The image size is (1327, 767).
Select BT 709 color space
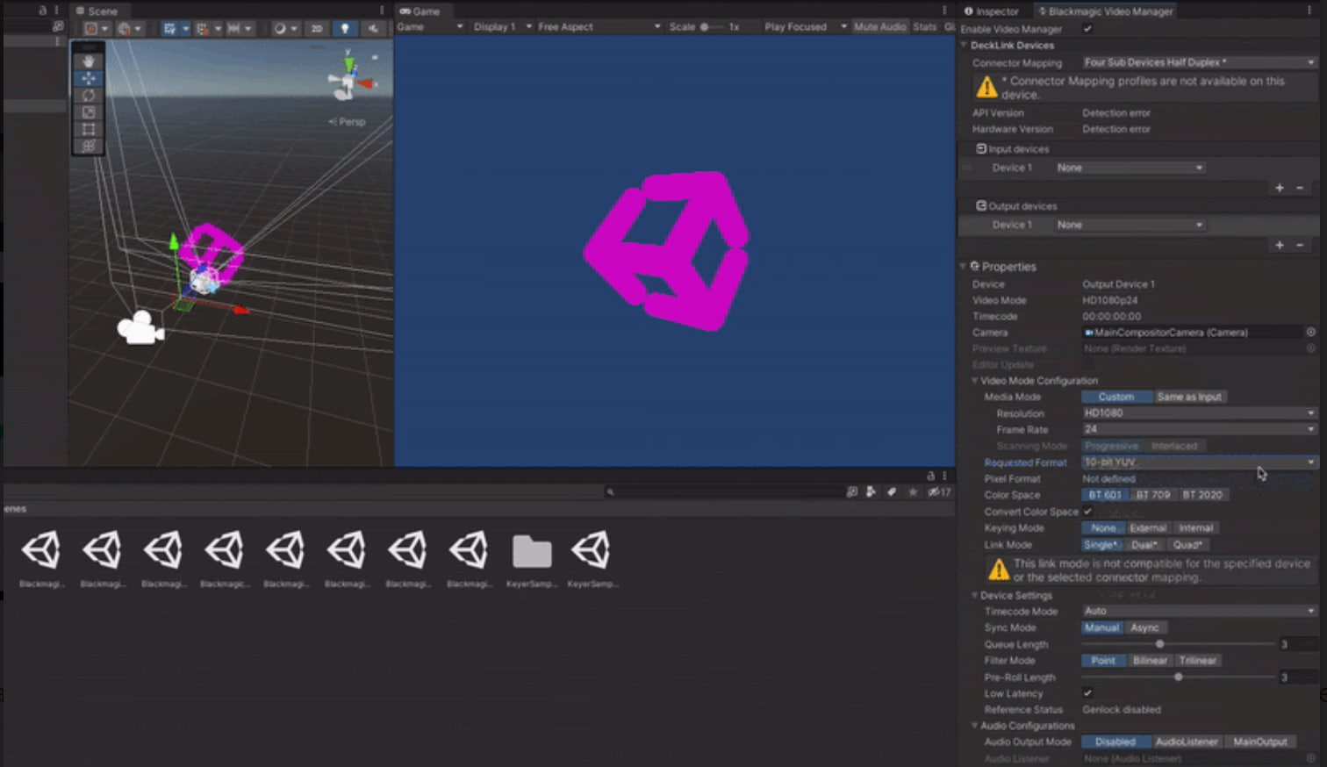[1152, 495]
